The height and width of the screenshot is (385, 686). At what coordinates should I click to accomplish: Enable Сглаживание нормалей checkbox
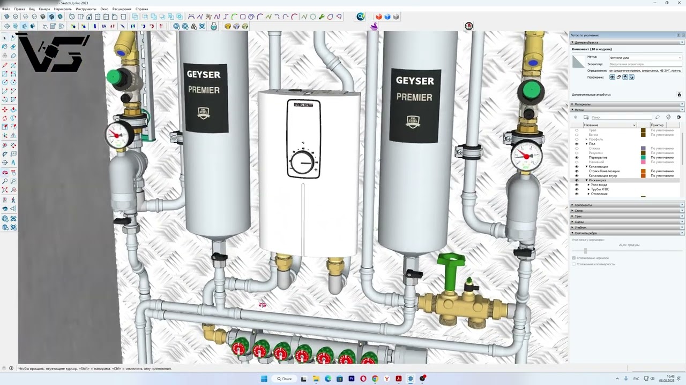pyautogui.click(x=574, y=258)
